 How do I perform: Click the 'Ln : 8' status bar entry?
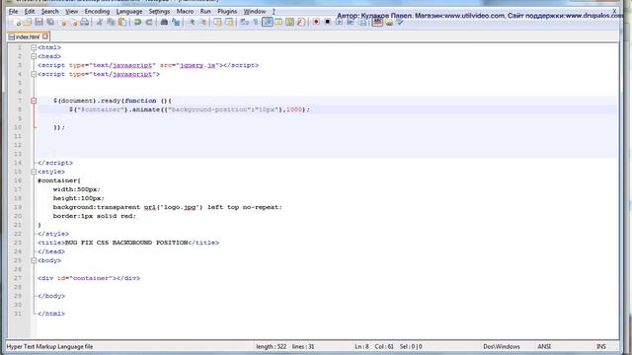(361, 346)
